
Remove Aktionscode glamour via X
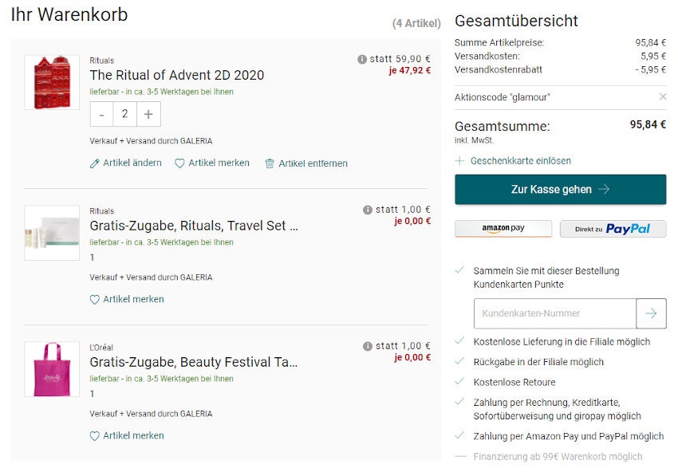click(x=664, y=96)
